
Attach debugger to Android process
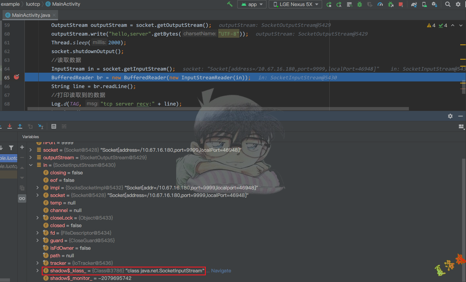point(390,4)
